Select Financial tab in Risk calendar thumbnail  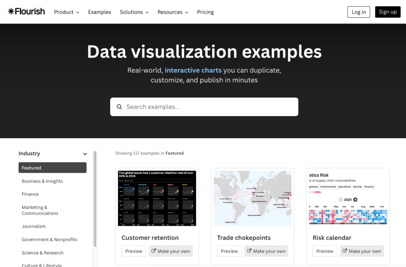[x=369, y=187]
